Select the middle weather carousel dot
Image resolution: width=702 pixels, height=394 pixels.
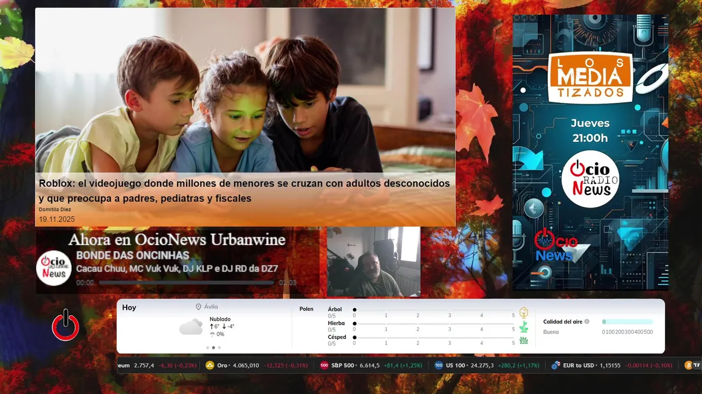(x=213, y=347)
